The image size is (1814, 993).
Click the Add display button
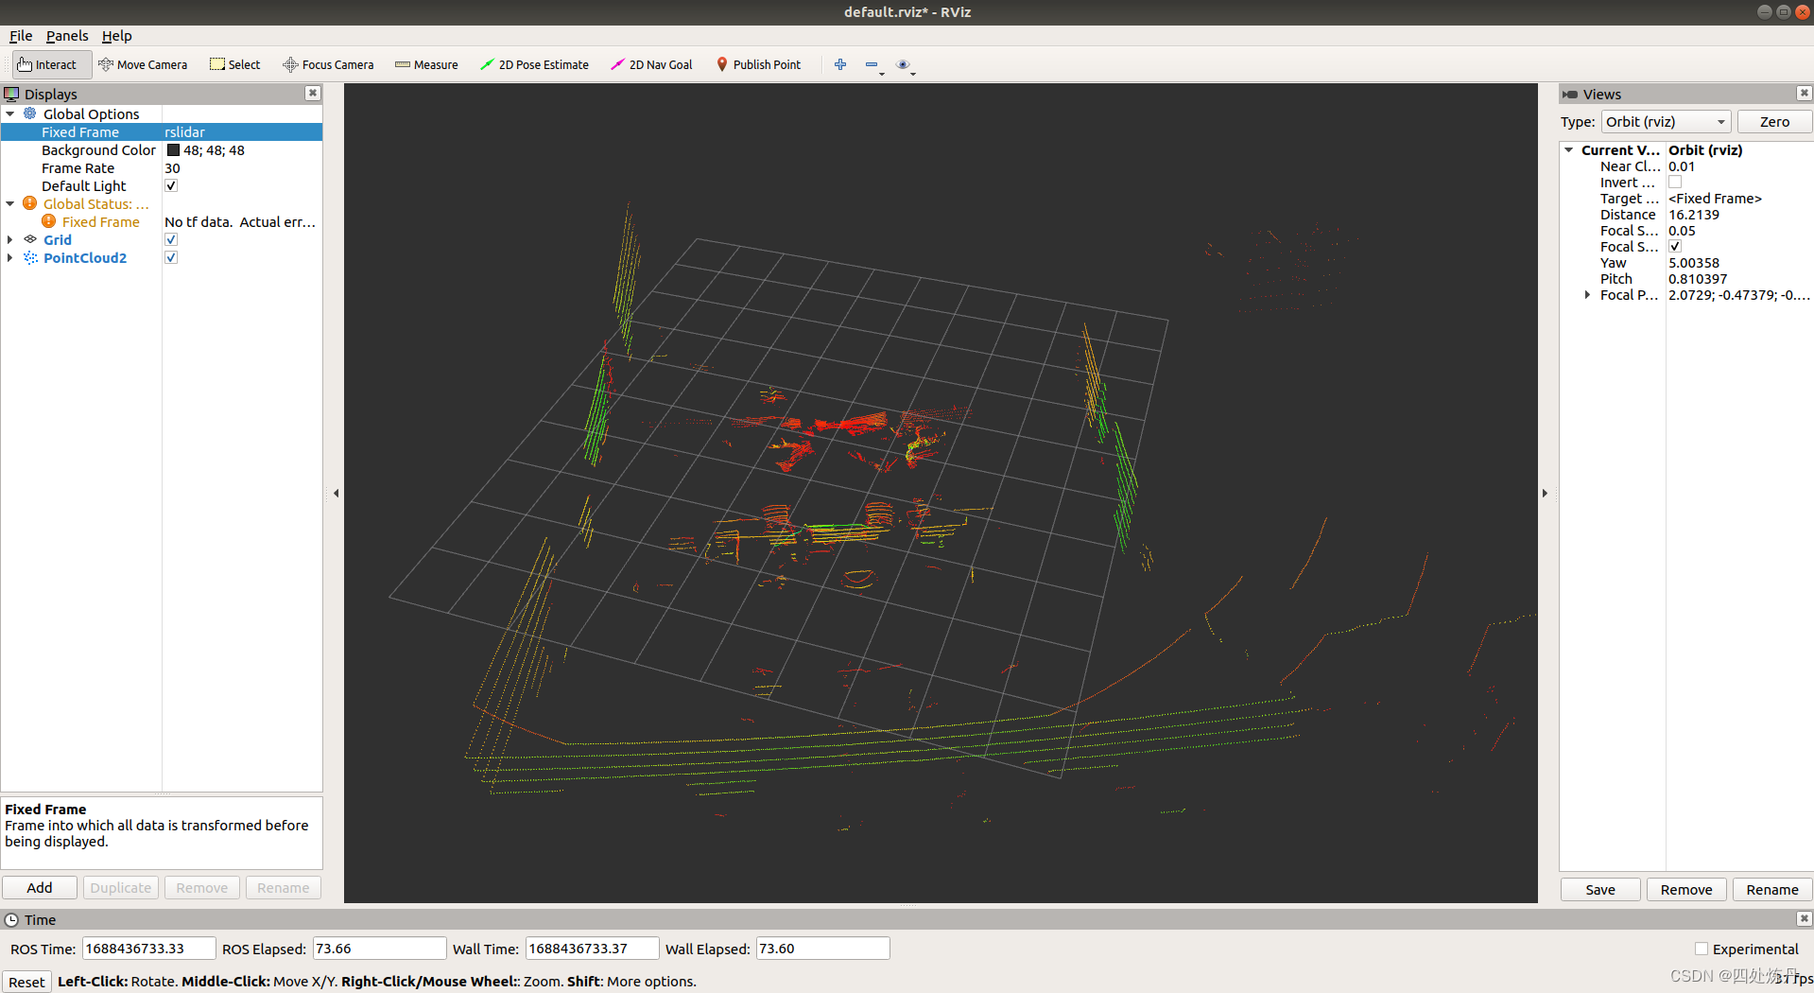[40, 887]
